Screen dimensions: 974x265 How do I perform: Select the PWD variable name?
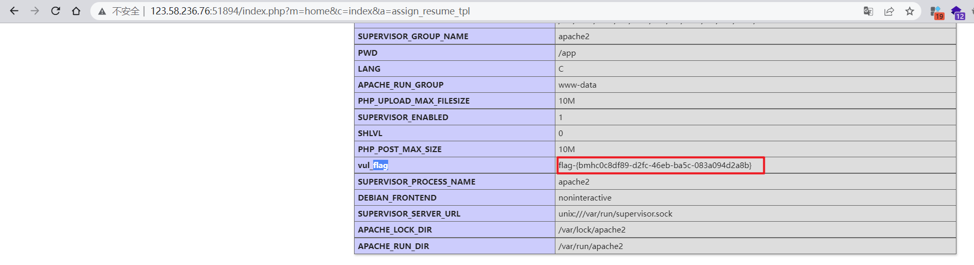(368, 53)
